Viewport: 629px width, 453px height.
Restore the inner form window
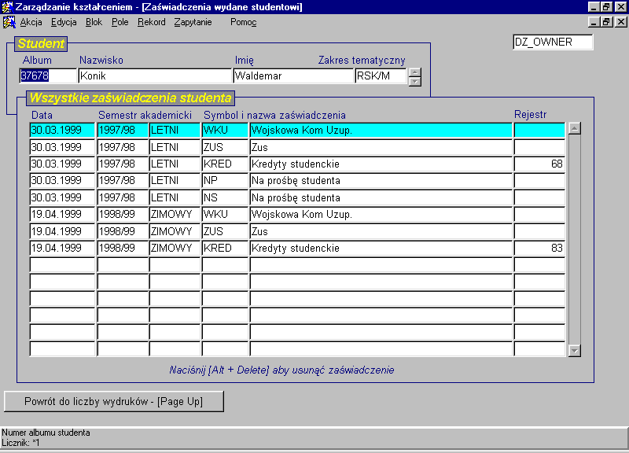pos(606,22)
